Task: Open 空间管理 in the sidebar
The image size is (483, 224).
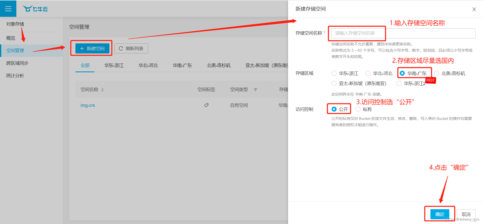Action: coord(31,51)
